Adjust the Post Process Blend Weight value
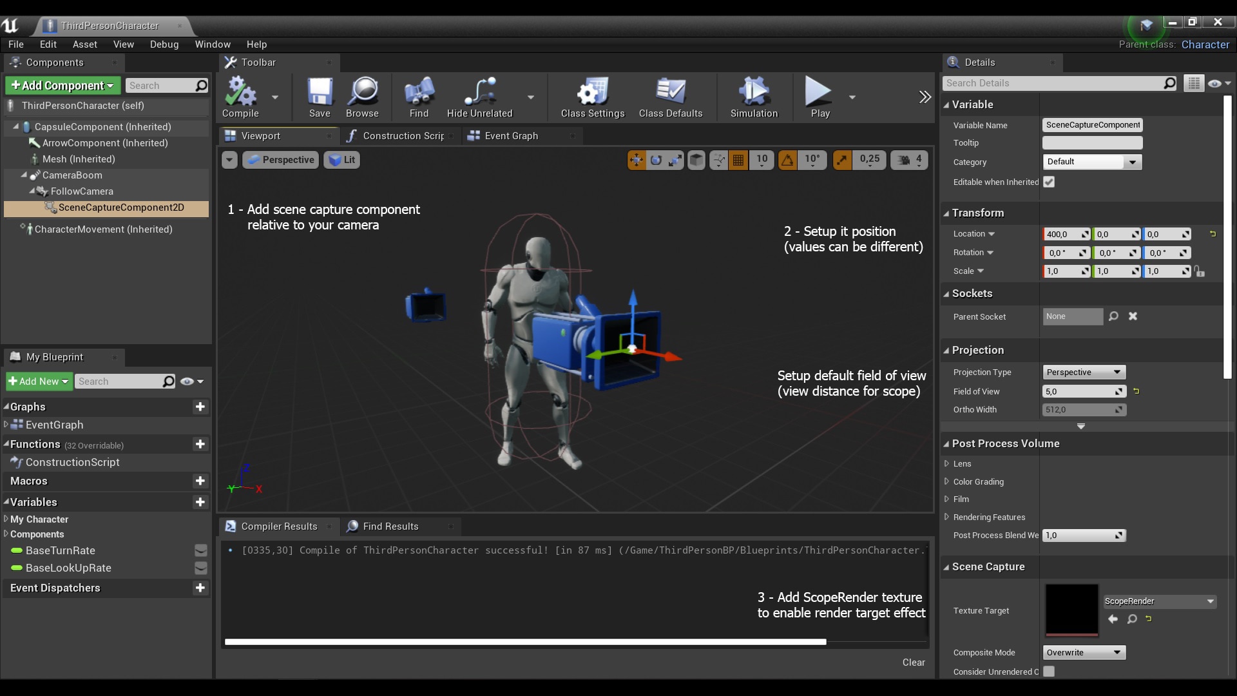 point(1082,535)
